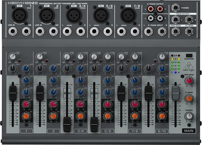The image size is (202, 145).
Task: Grab the channel 1 fader cap
Action: point(13,93)
